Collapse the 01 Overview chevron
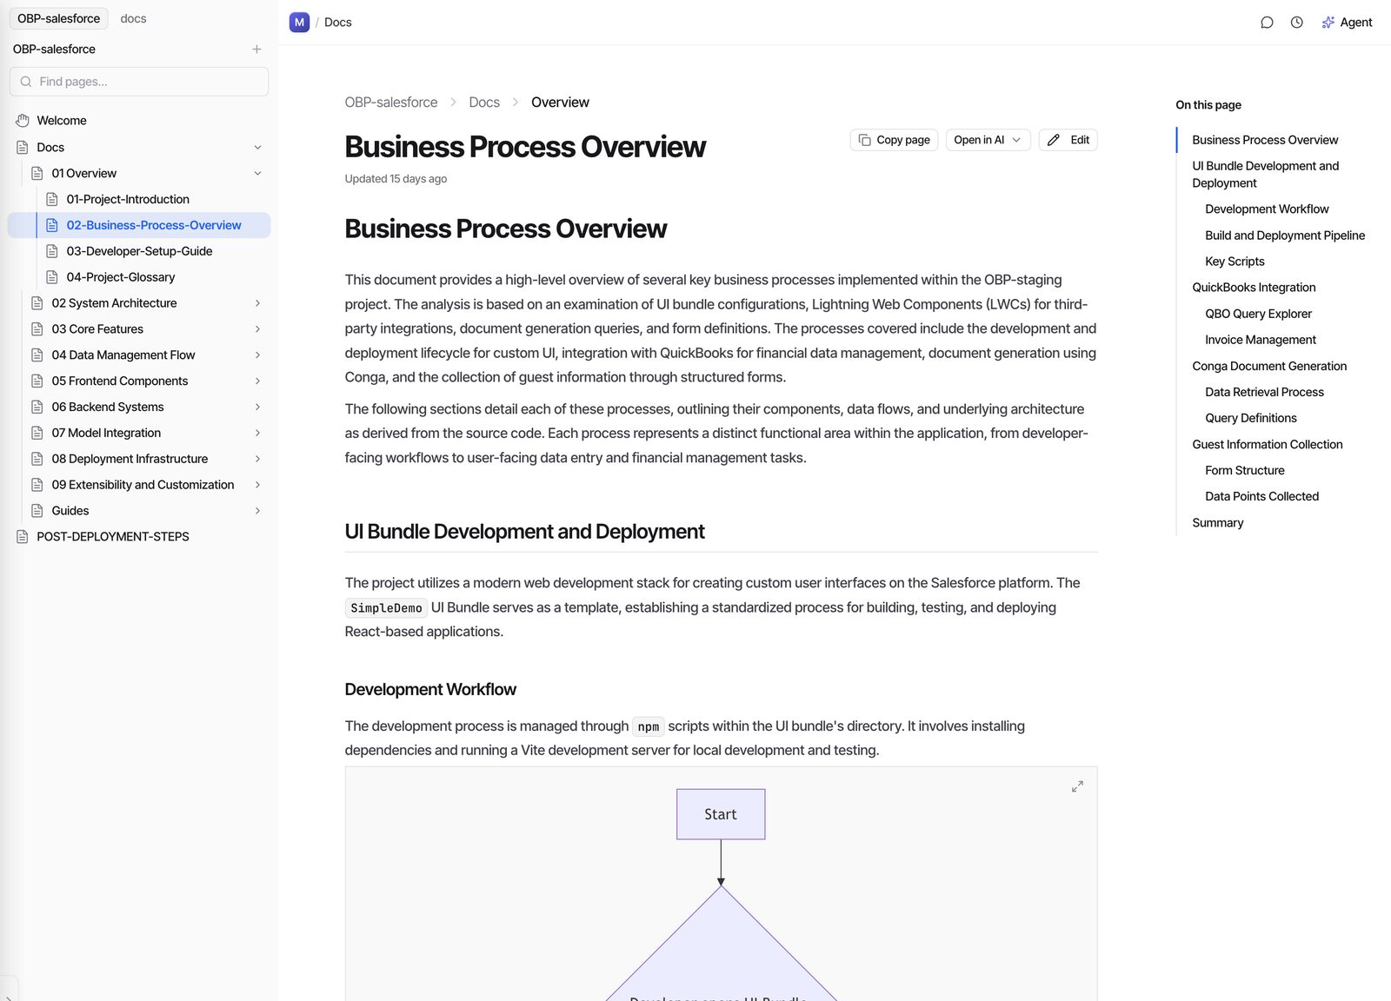The width and height of the screenshot is (1391, 1001). tap(257, 174)
